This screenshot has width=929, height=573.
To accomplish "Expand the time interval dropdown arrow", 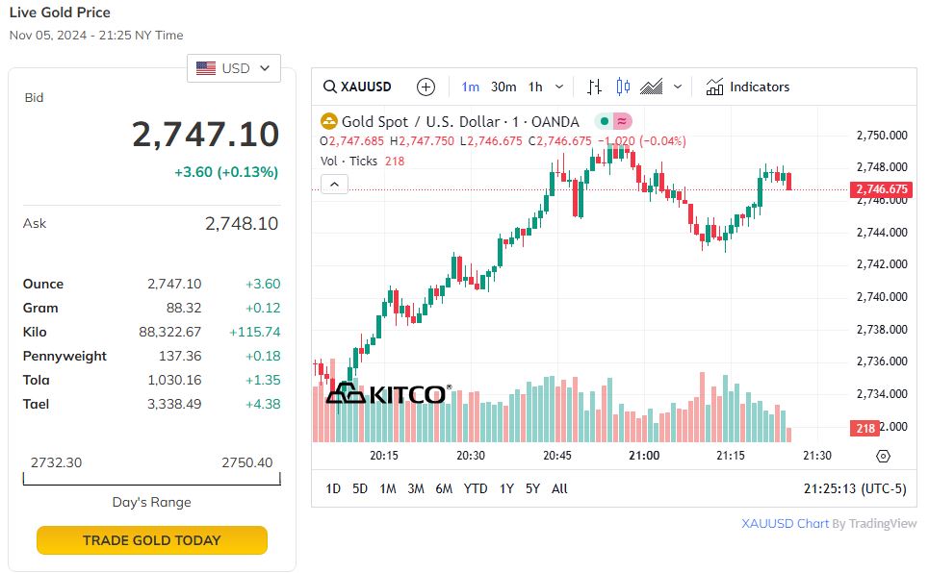I will [560, 87].
